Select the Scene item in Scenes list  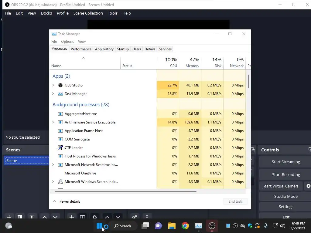(26, 161)
